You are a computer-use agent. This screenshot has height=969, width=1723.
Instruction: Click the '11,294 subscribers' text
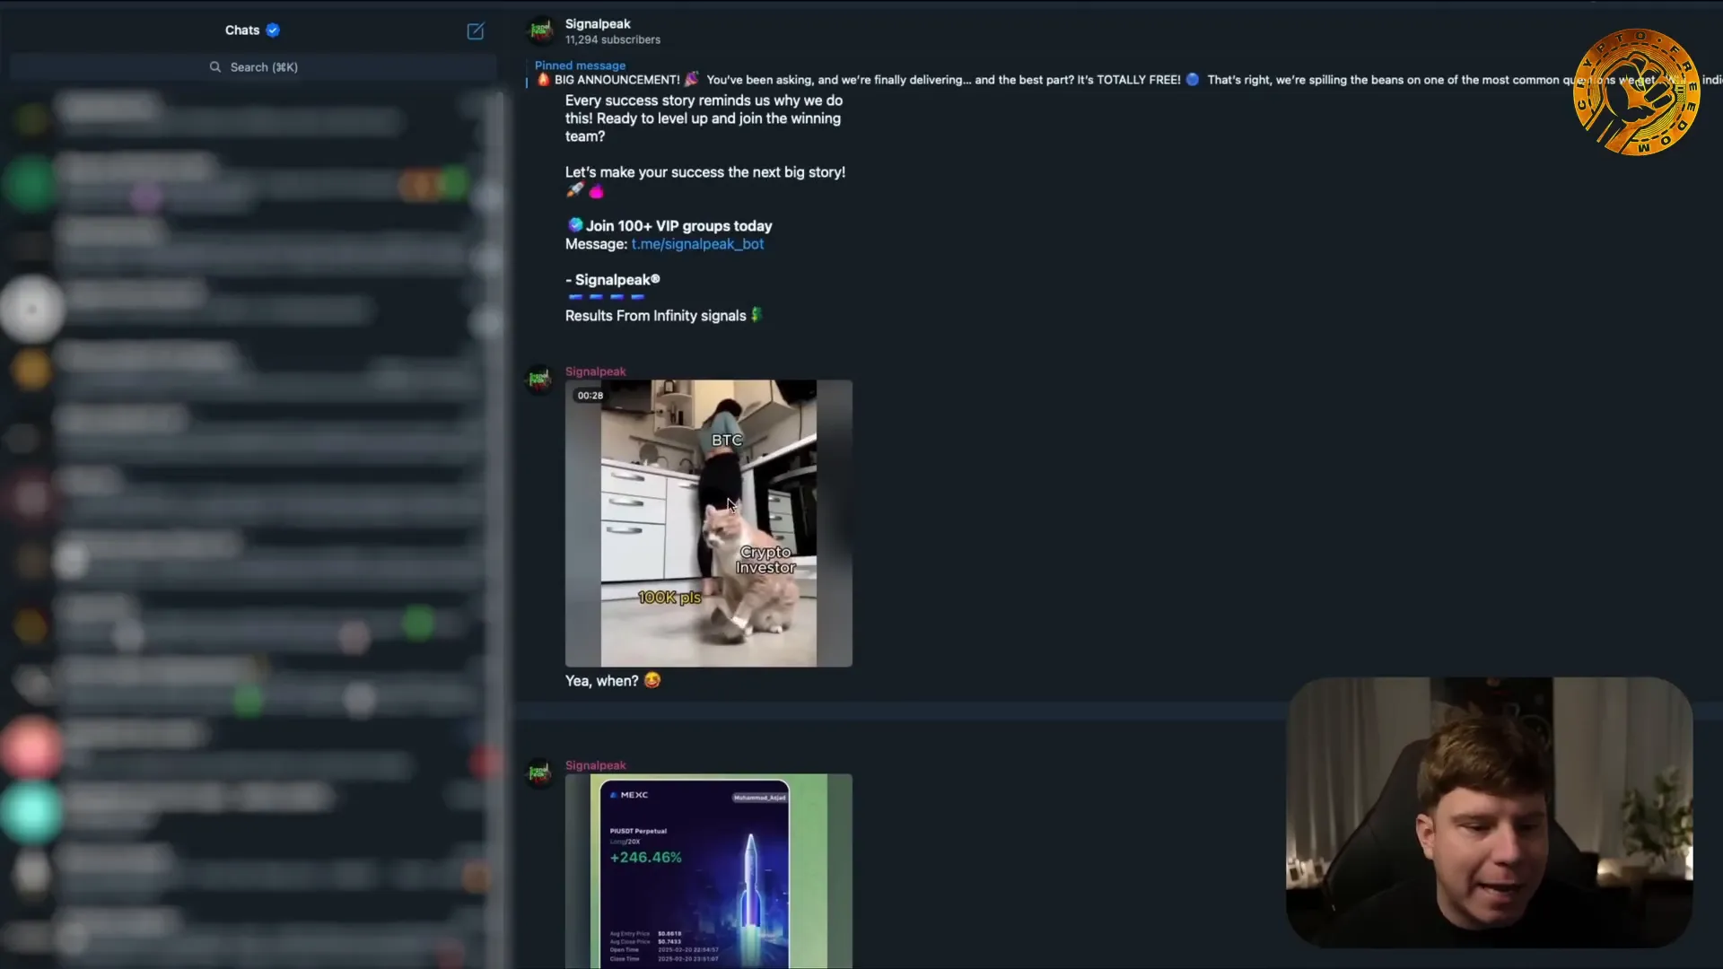pyautogui.click(x=613, y=40)
